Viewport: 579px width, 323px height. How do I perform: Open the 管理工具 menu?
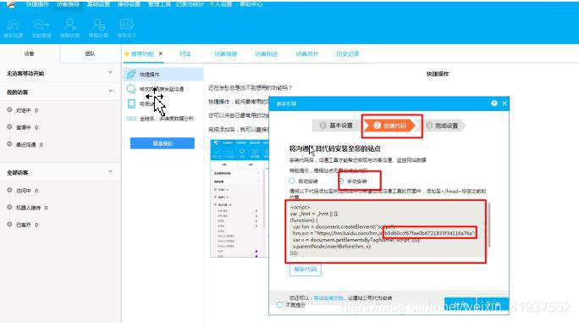(x=159, y=4)
